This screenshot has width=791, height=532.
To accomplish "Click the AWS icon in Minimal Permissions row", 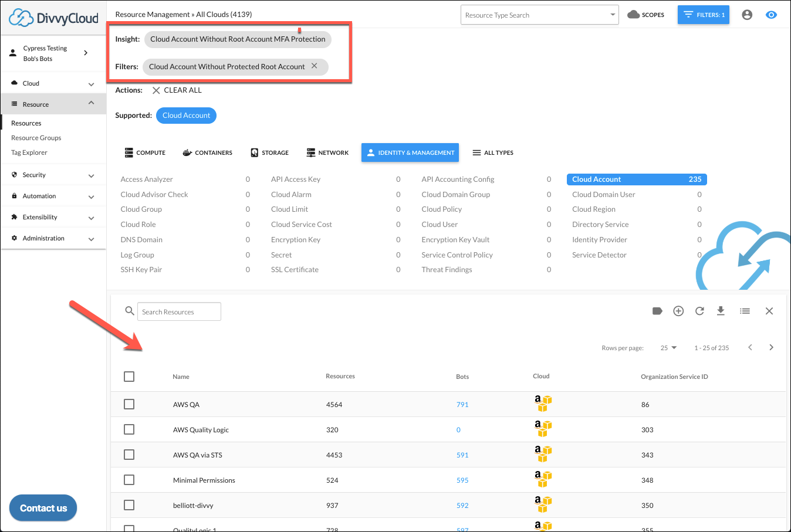I will pyautogui.click(x=543, y=479).
